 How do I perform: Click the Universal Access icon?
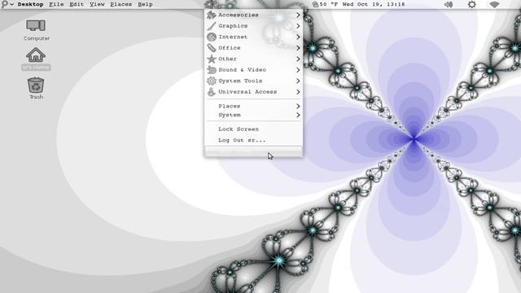coord(212,92)
